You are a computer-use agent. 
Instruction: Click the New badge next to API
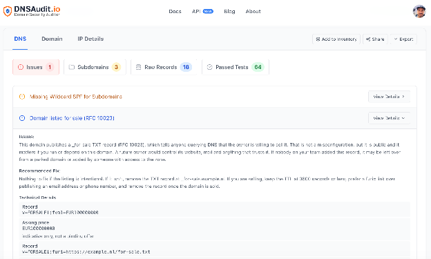tap(208, 11)
